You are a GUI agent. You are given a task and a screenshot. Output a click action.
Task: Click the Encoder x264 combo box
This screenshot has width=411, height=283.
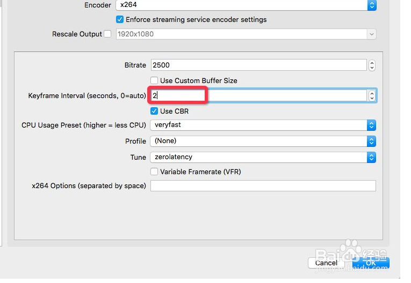tap(246, 5)
